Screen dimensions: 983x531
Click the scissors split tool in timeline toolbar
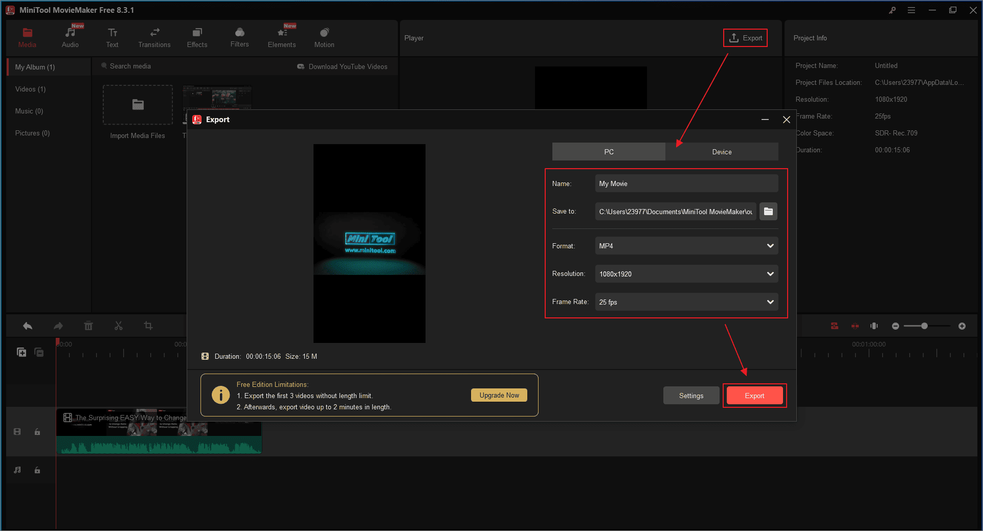(119, 326)
